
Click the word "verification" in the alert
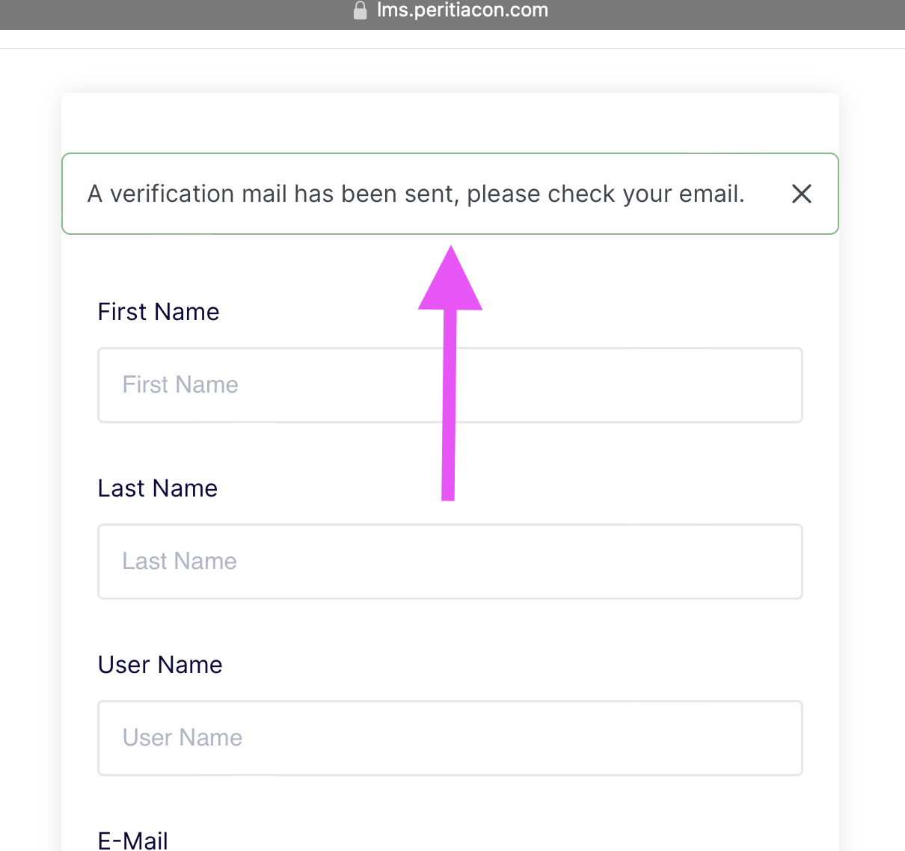(x=172, y=194)
